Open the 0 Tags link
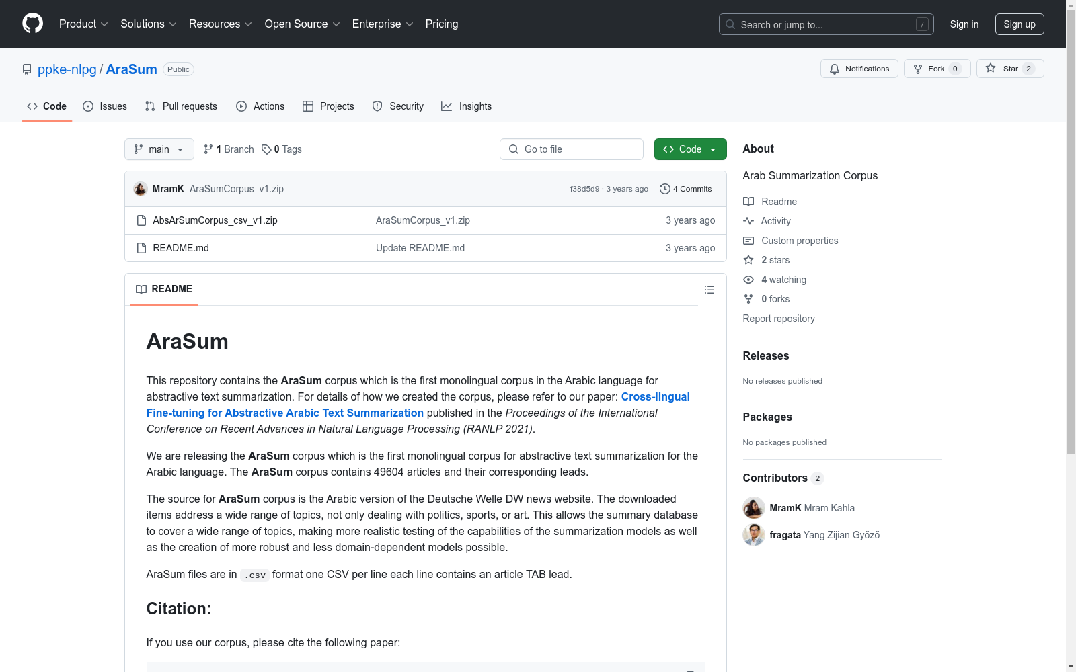This screenshot has width=1076, height=672. (282, 149)
